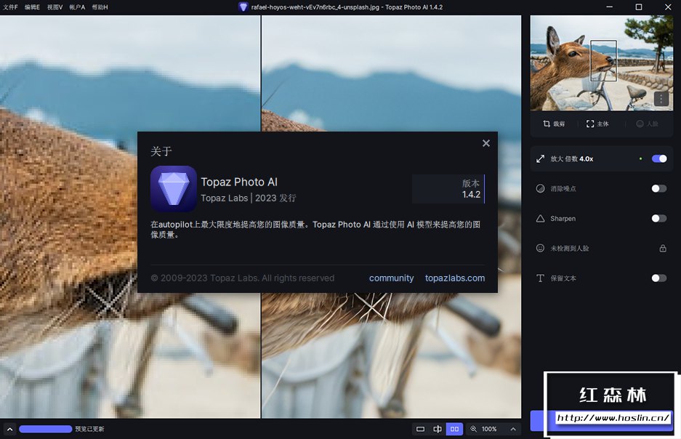Open the 帮助H menu
This screenshot has width=681, height=439.
pos(100,7)
